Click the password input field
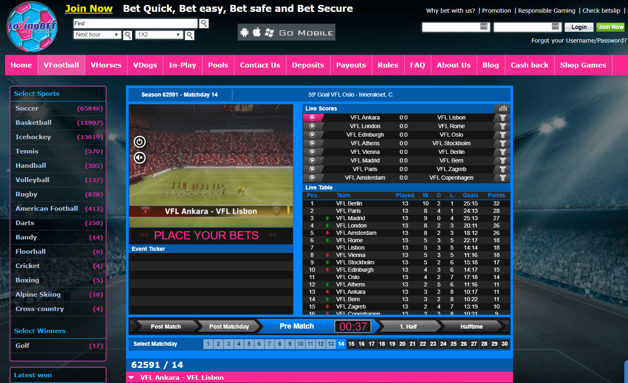 (x=527, y=27)
